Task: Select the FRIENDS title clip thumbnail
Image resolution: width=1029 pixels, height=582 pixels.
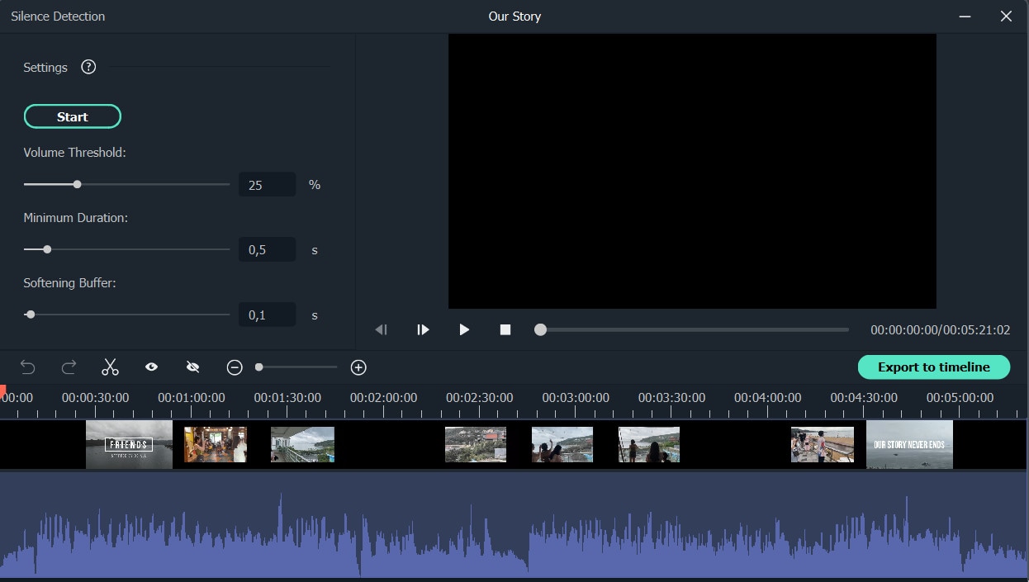Action: click(129, 445)
